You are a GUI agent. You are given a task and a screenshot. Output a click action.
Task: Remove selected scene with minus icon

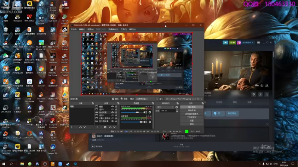pos(76,127)
